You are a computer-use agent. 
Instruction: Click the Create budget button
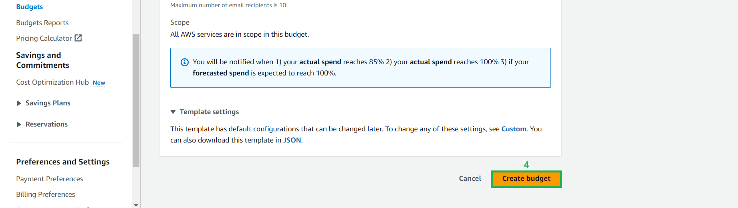point(526,179)
